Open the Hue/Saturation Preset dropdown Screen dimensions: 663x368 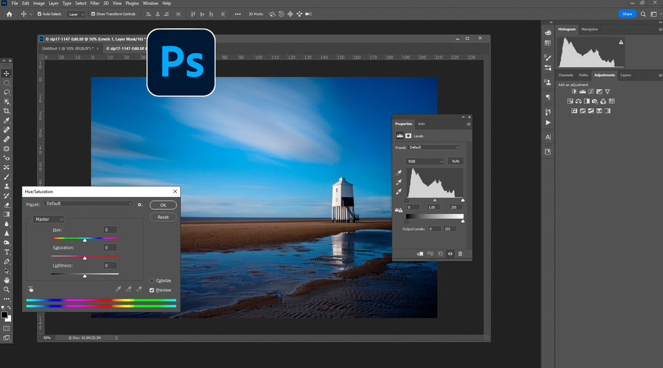pos(89,204)
